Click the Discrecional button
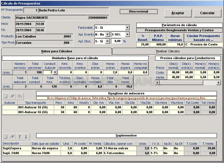 tap(139, 11)
